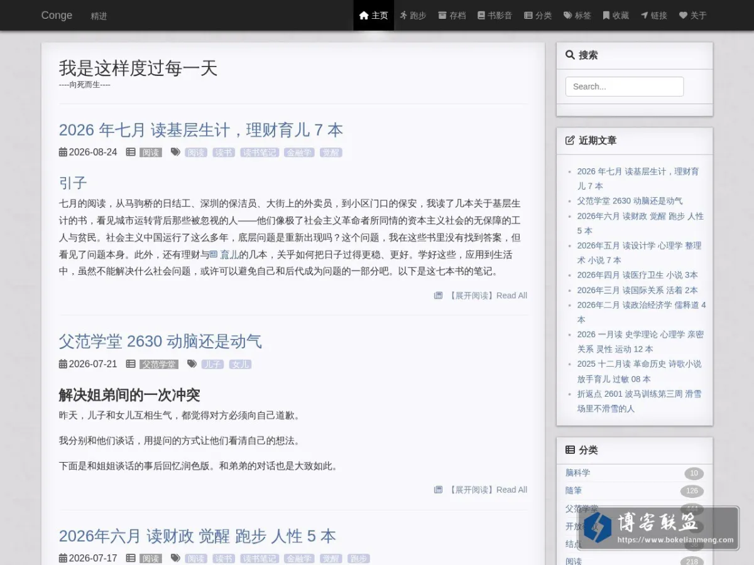Open the 跑步 nav item
754x565 pixels.
coord(413,15)
